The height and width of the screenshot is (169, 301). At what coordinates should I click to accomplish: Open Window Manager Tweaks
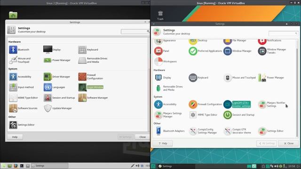pyautogui.click(x=272, y=51)
